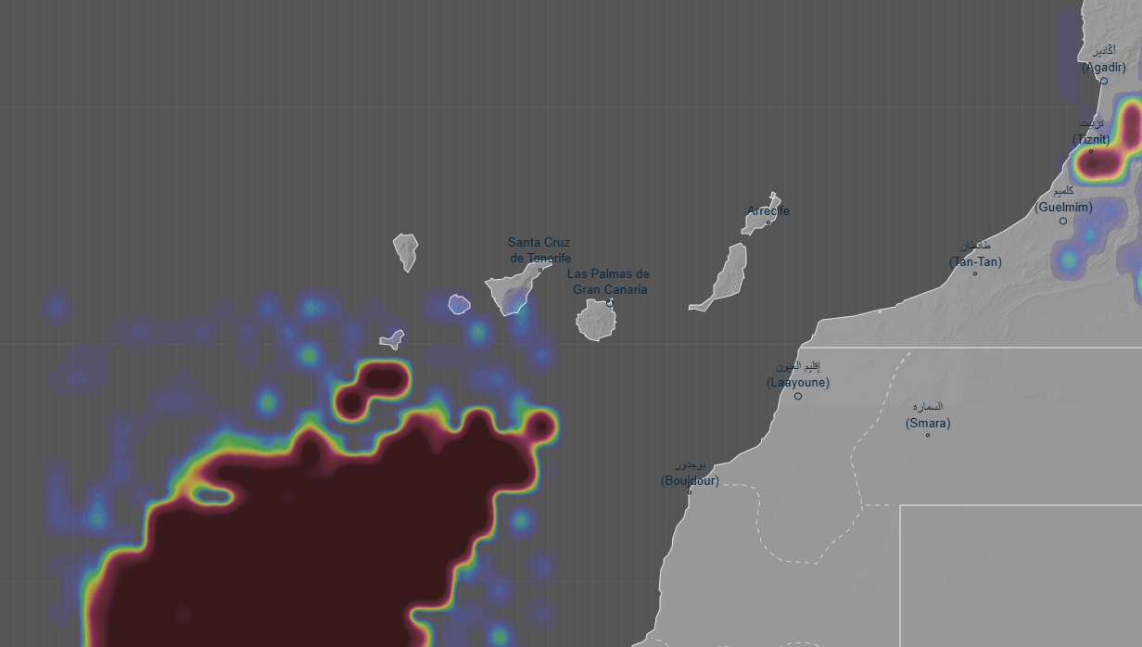Click the Smara city label
This screenshot has width=1142, height=647.
click(928, 415)
